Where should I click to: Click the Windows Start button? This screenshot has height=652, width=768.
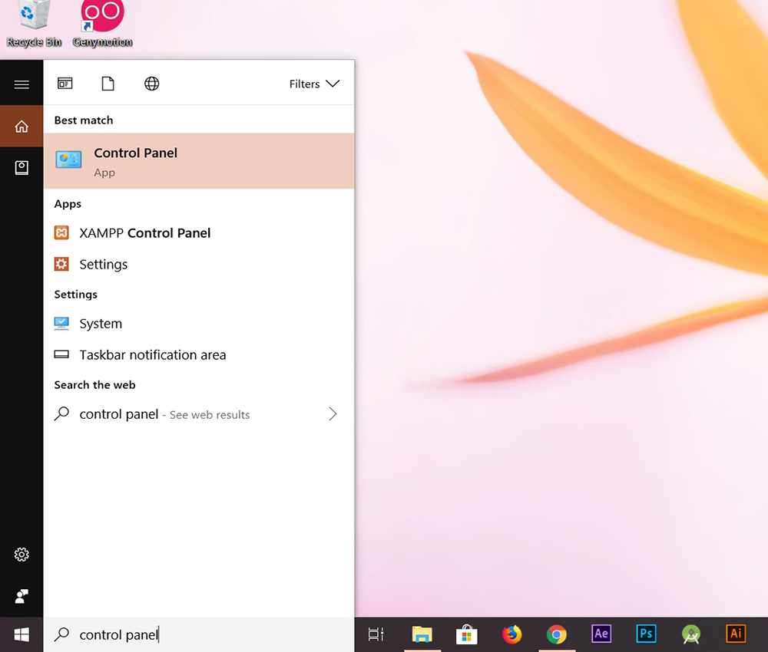click(22, 634)
